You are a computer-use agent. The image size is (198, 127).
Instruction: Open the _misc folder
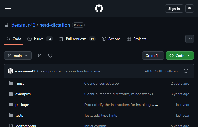click(20, 83)
